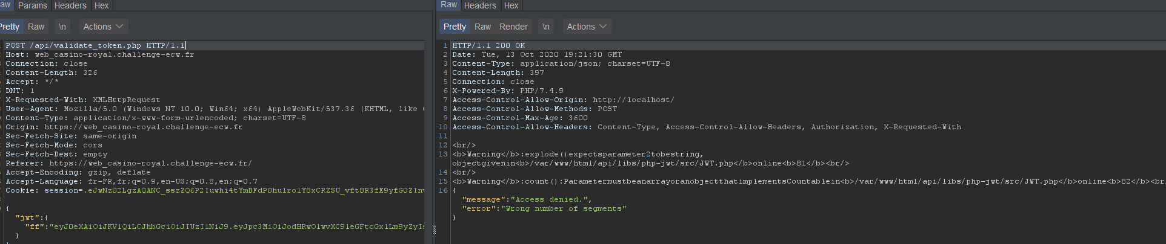Click the request Content-Type x-www-form-urlencoded line

coord(156,118)
